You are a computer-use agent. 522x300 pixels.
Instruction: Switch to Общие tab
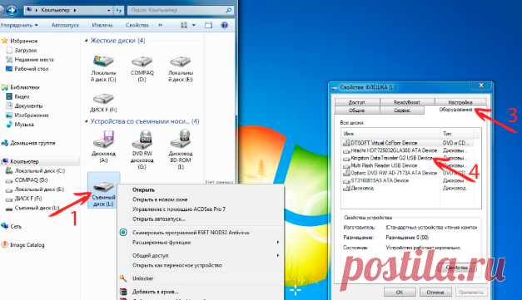click(x=357, y=111)
